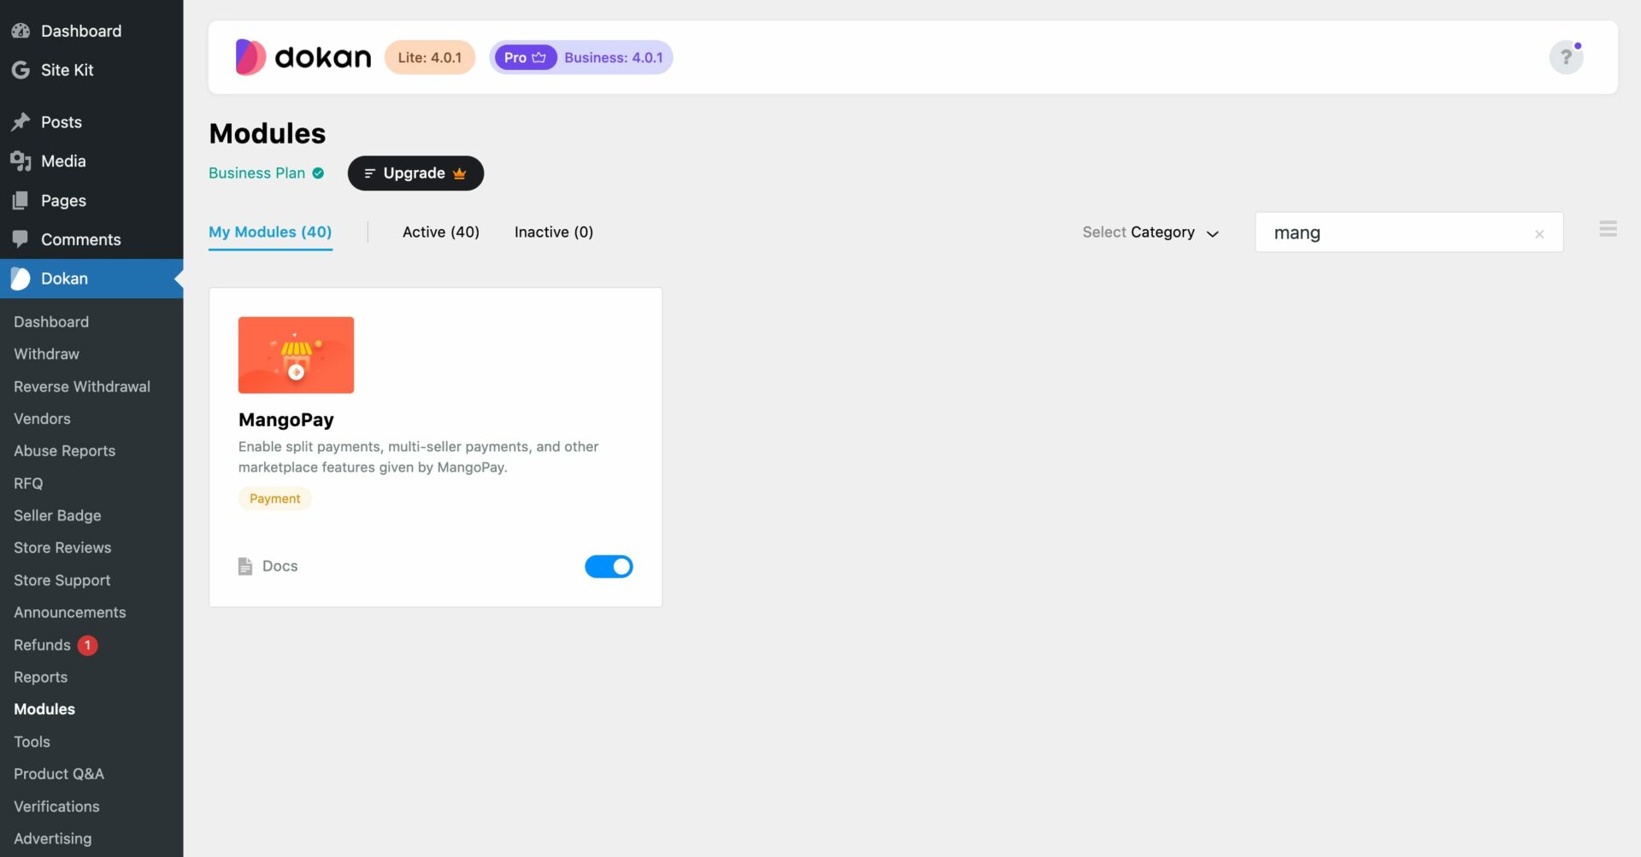1641x857 pixels.
Task: Open Store Support page
Action: point(62,581)
